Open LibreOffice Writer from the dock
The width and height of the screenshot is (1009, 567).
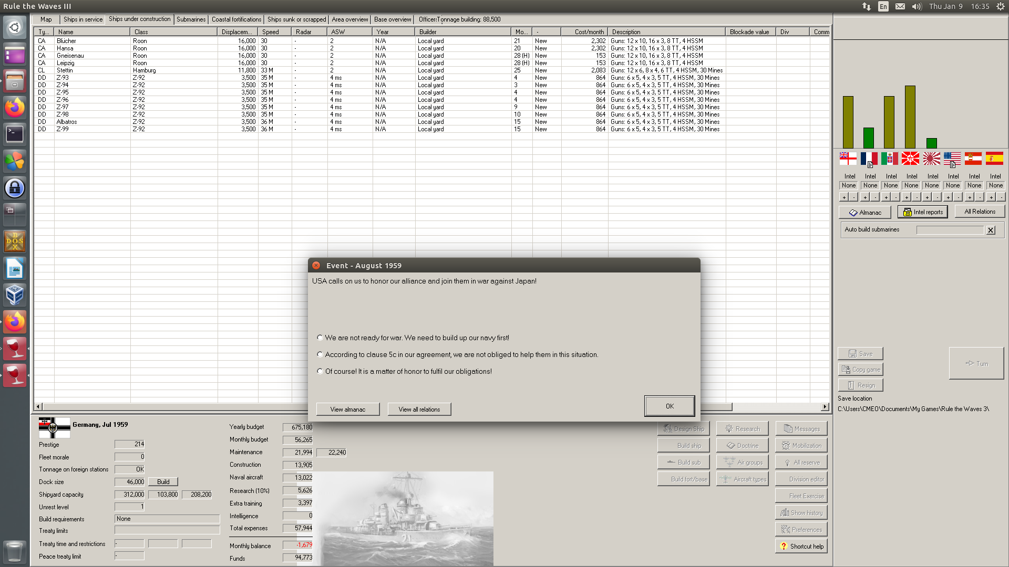15,268
